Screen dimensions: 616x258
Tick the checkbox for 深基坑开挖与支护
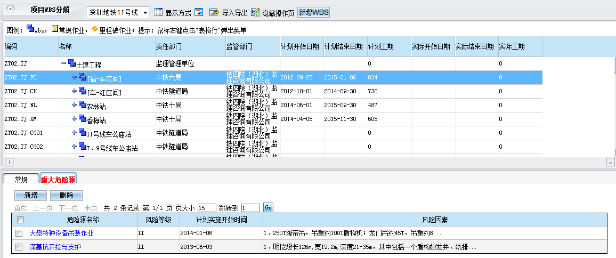19,247
